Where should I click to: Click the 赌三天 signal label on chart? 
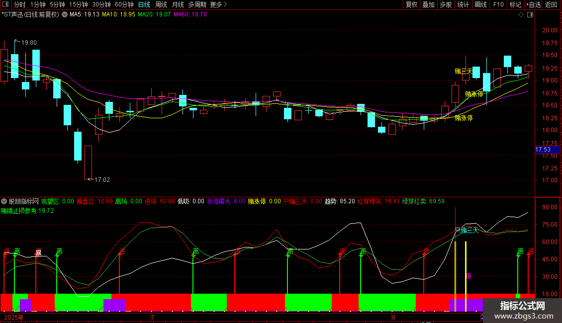tap(463, 71)
